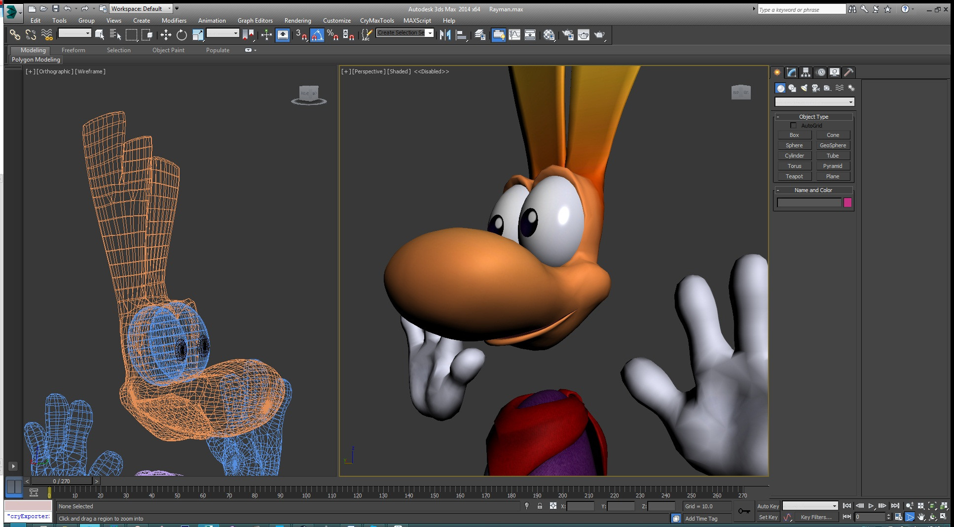The image size is (954, 527).
Task: Select the Link tool in main toolbar
Action: [15, 34]
